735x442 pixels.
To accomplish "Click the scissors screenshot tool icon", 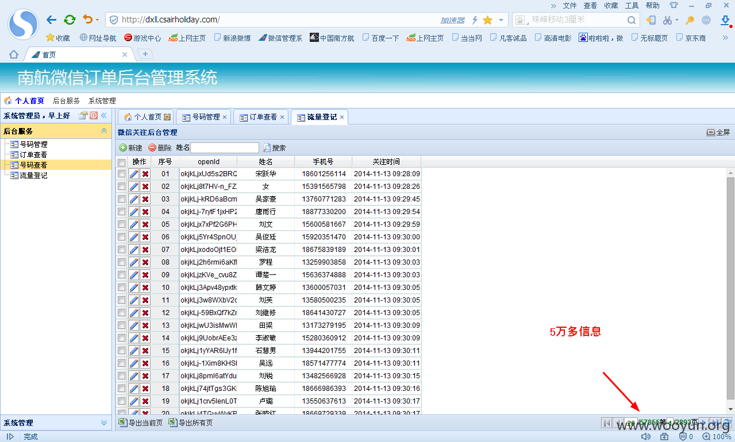I will click(667, 20).
